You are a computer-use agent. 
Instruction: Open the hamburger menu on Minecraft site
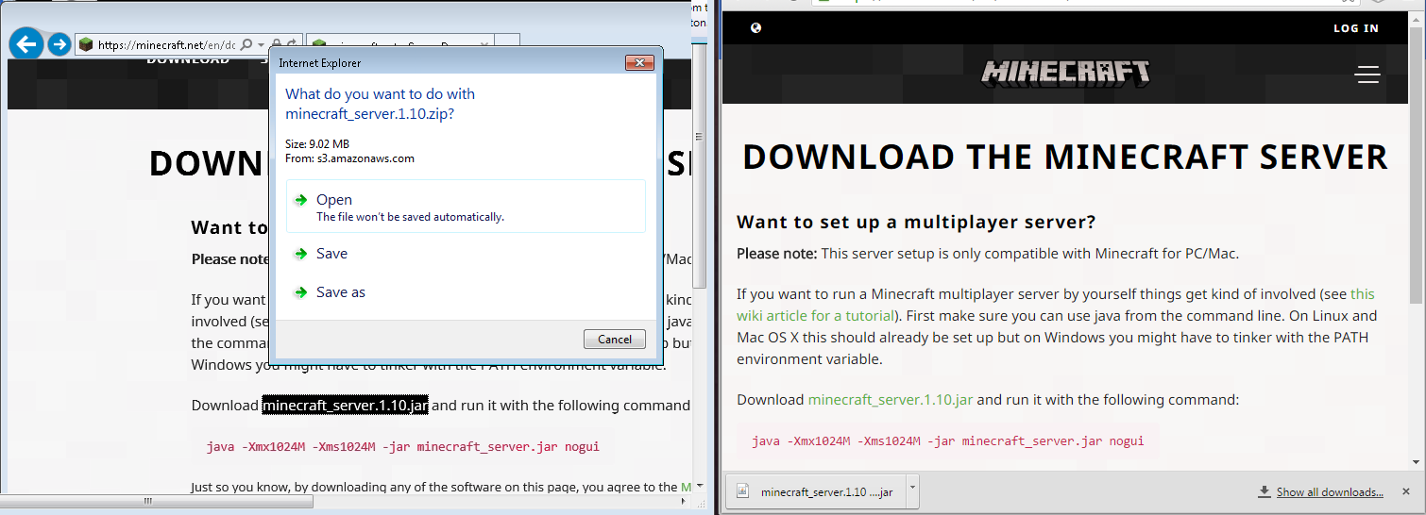point(1367,75)
